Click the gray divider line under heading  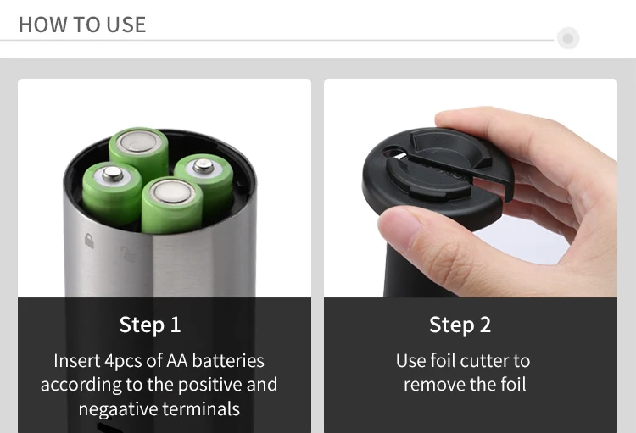point(276,40)
